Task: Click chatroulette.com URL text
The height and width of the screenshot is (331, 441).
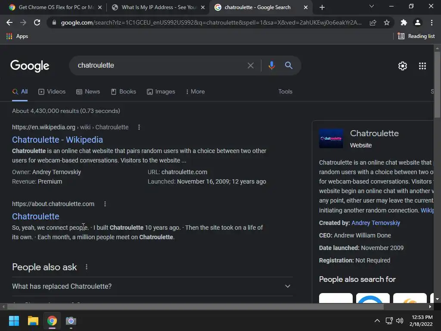Action: point(184,172)
